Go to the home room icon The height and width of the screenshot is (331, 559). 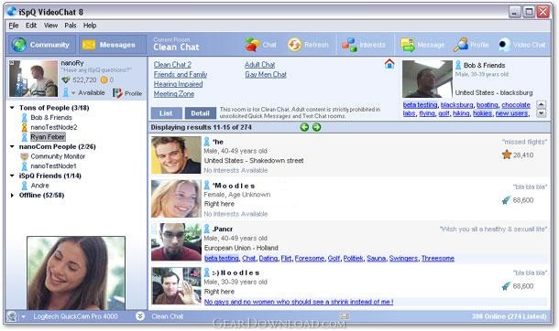(x=389, y=64)
